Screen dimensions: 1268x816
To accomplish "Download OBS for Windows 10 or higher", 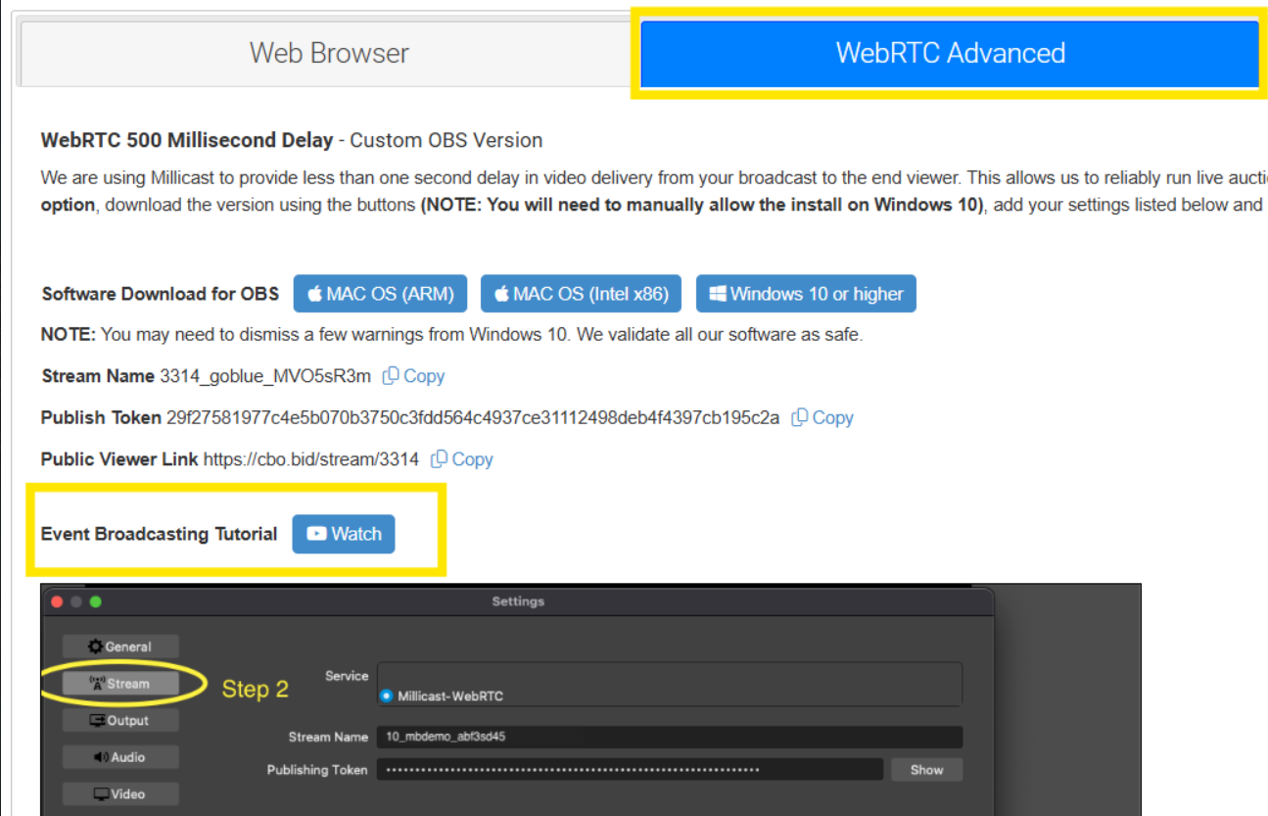I will coord(806,294).
